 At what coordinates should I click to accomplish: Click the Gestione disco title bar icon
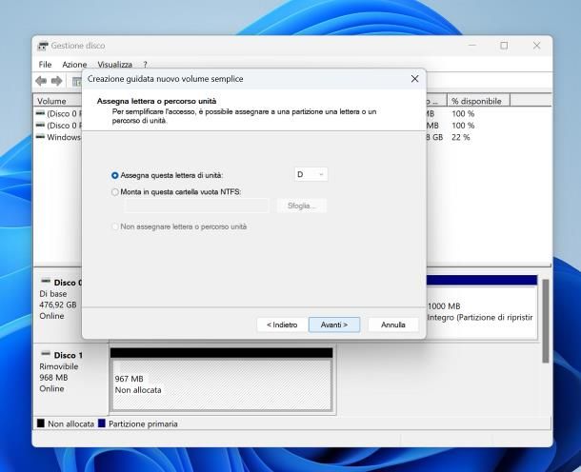(x=42, y=46)
